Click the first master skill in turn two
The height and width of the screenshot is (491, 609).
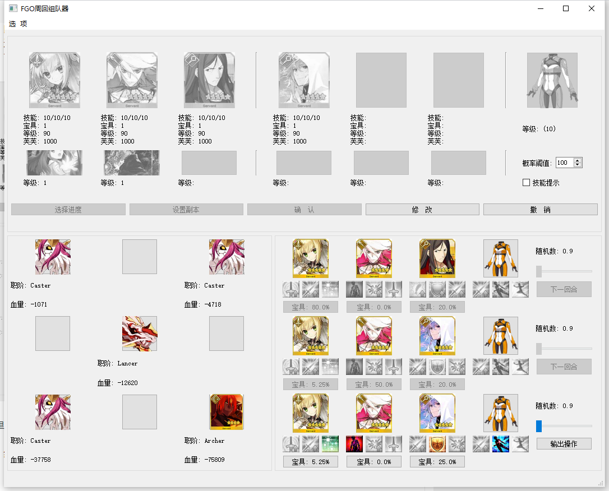[x=481, y=367]
